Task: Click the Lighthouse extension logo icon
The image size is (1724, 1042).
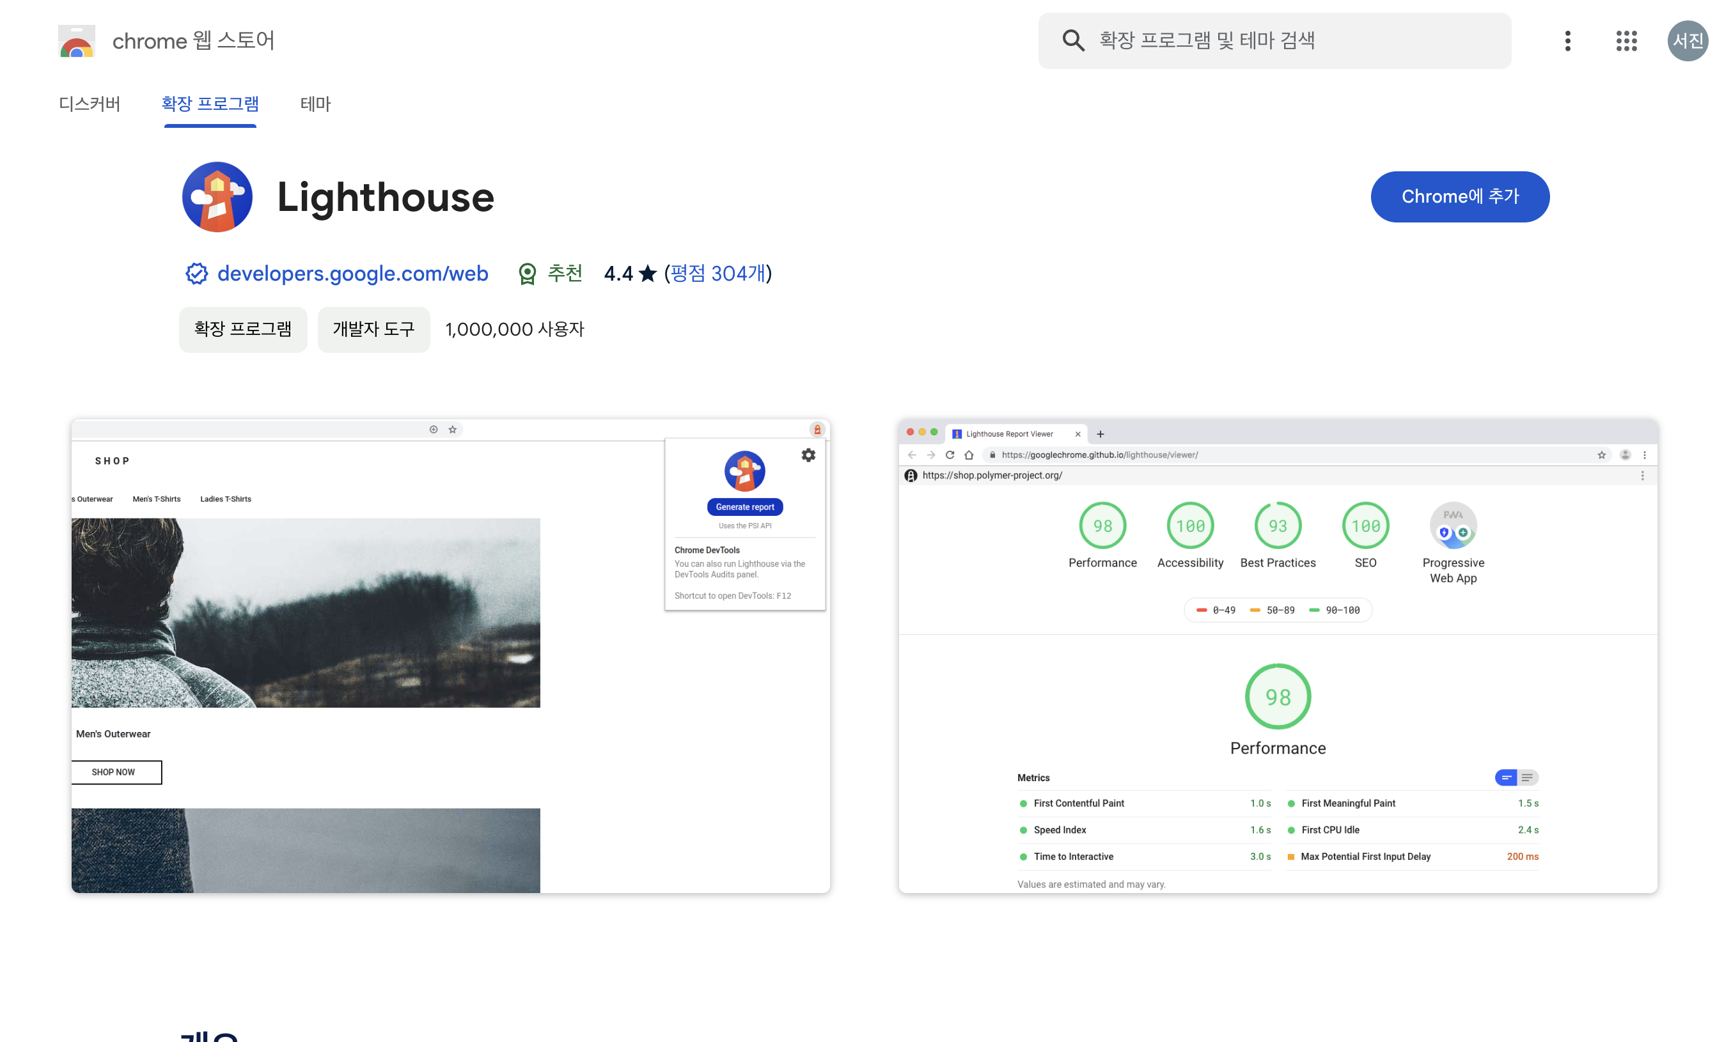Action: [x=217, y=196]
